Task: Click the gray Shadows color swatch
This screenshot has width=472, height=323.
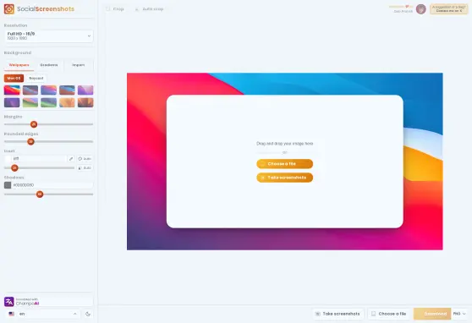Action: tap(8, 185)
